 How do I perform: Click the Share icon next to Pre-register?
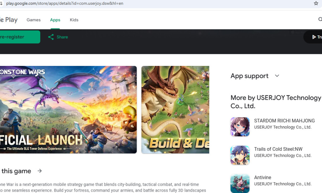pyautogui.click(x=51, y=37)
